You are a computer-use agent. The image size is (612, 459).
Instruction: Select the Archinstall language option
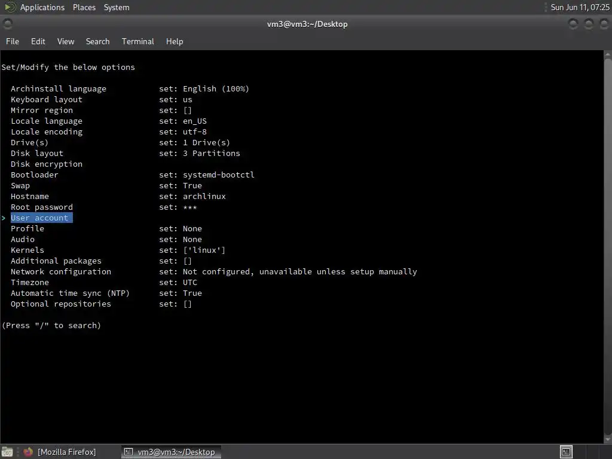tap(59, 89)
